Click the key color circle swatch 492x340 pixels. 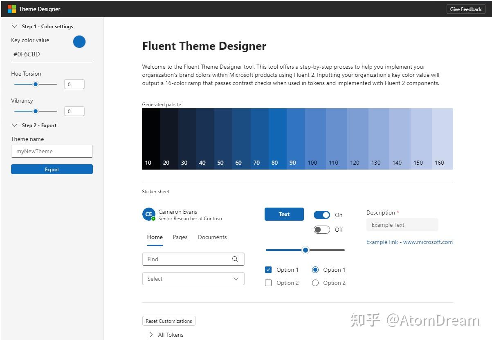(79, 42)
